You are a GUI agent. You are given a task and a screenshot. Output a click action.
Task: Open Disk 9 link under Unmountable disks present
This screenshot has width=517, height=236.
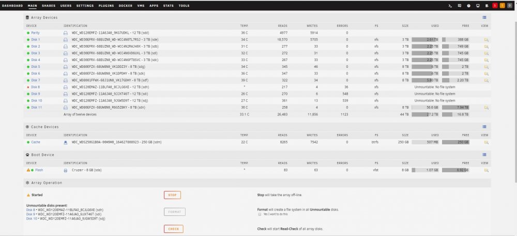pos(31,214)
